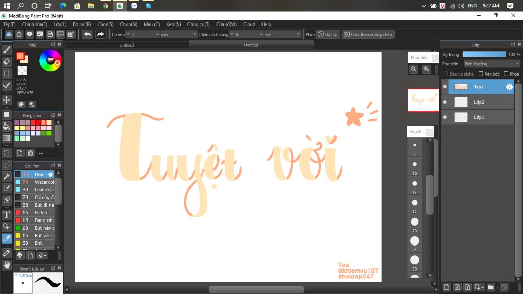Open the Chrome icon in Windows taskbar
The image size is (523, 294).
[x=105, y=6]
